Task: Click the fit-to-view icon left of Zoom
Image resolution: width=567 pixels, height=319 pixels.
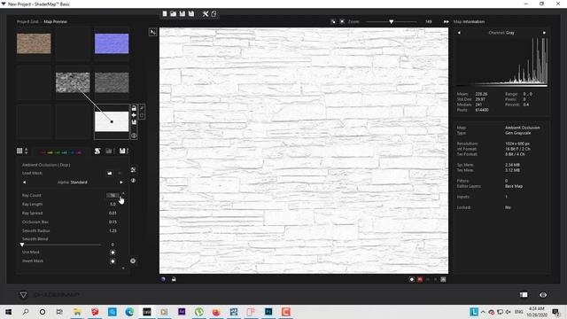Action: pos(333,21)
